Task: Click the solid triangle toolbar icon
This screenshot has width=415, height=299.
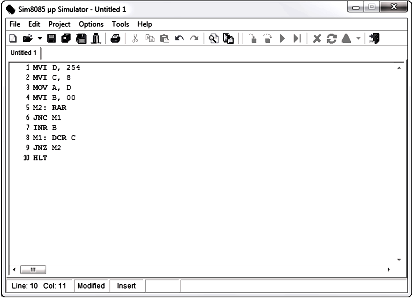Action: 346,38
